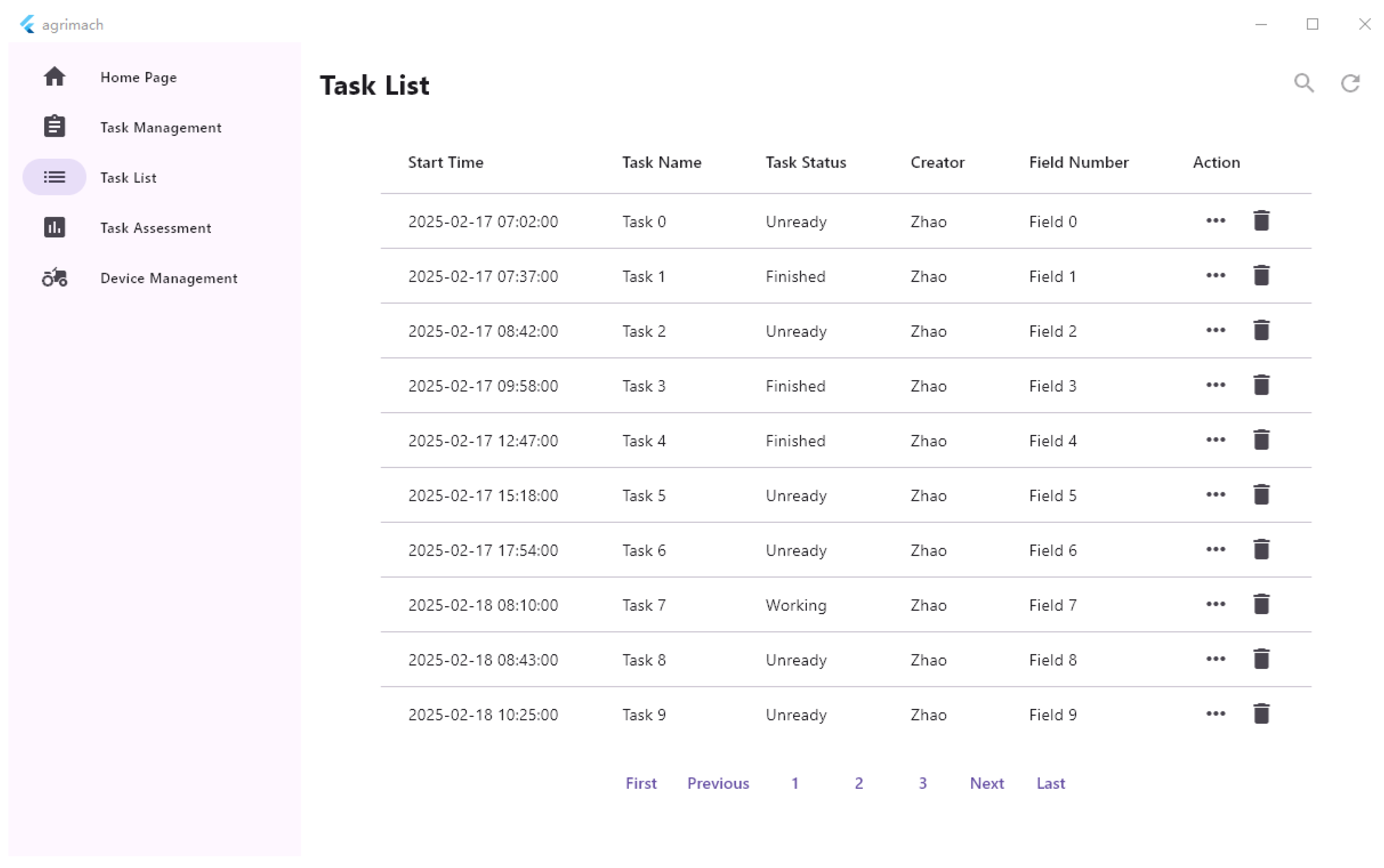Refresh the task list
Image resolution: width=1384 pixels, height=868 pixels.
pyautogui.click(x=1349, y=83)
